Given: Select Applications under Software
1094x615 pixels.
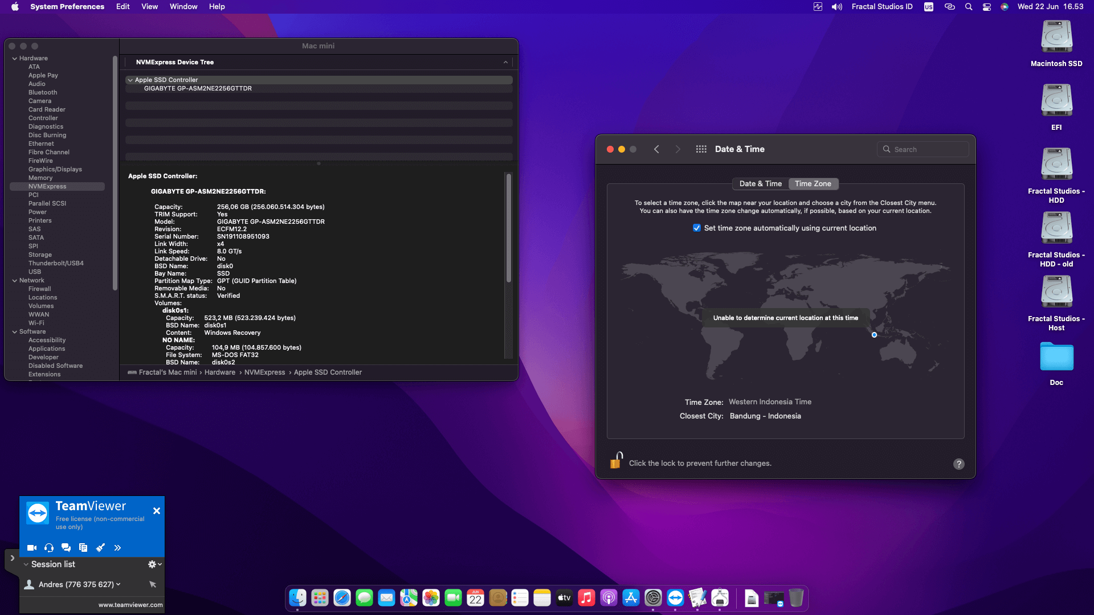Looking at the screenshot, I should click(x=47, y=348).
